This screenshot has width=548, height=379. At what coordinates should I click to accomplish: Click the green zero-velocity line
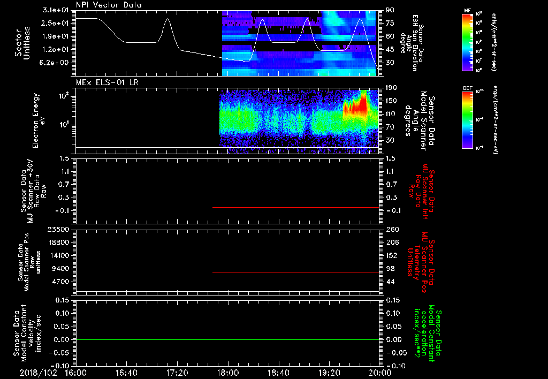(x=227, y=339)
